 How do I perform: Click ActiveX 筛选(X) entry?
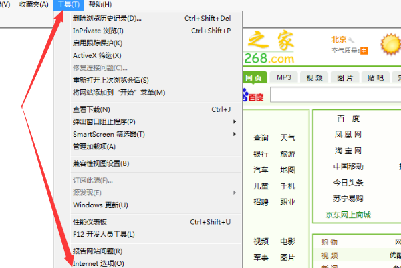[156, 55]
